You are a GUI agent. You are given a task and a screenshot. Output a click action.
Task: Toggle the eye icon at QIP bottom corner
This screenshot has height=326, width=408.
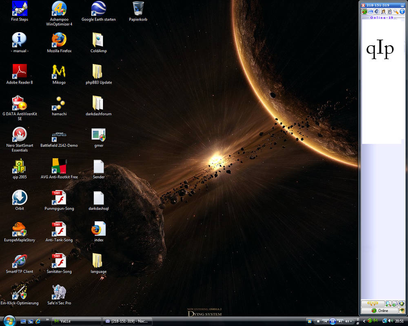point(402,310)
